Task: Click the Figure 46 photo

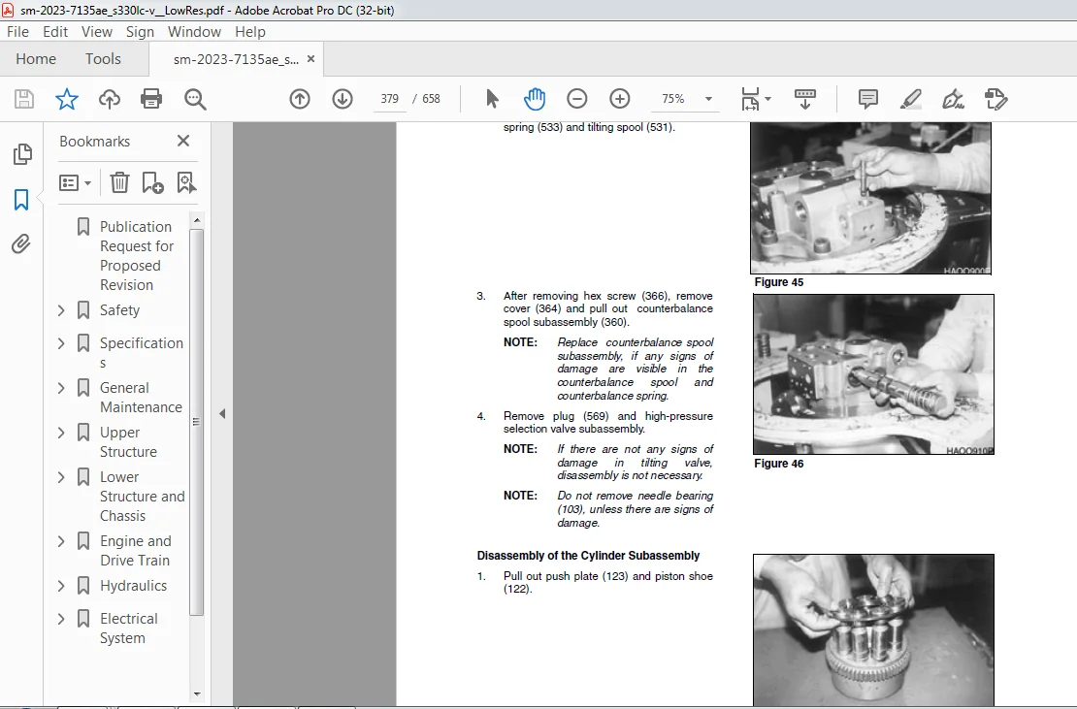Action: [x=873, y=374]
